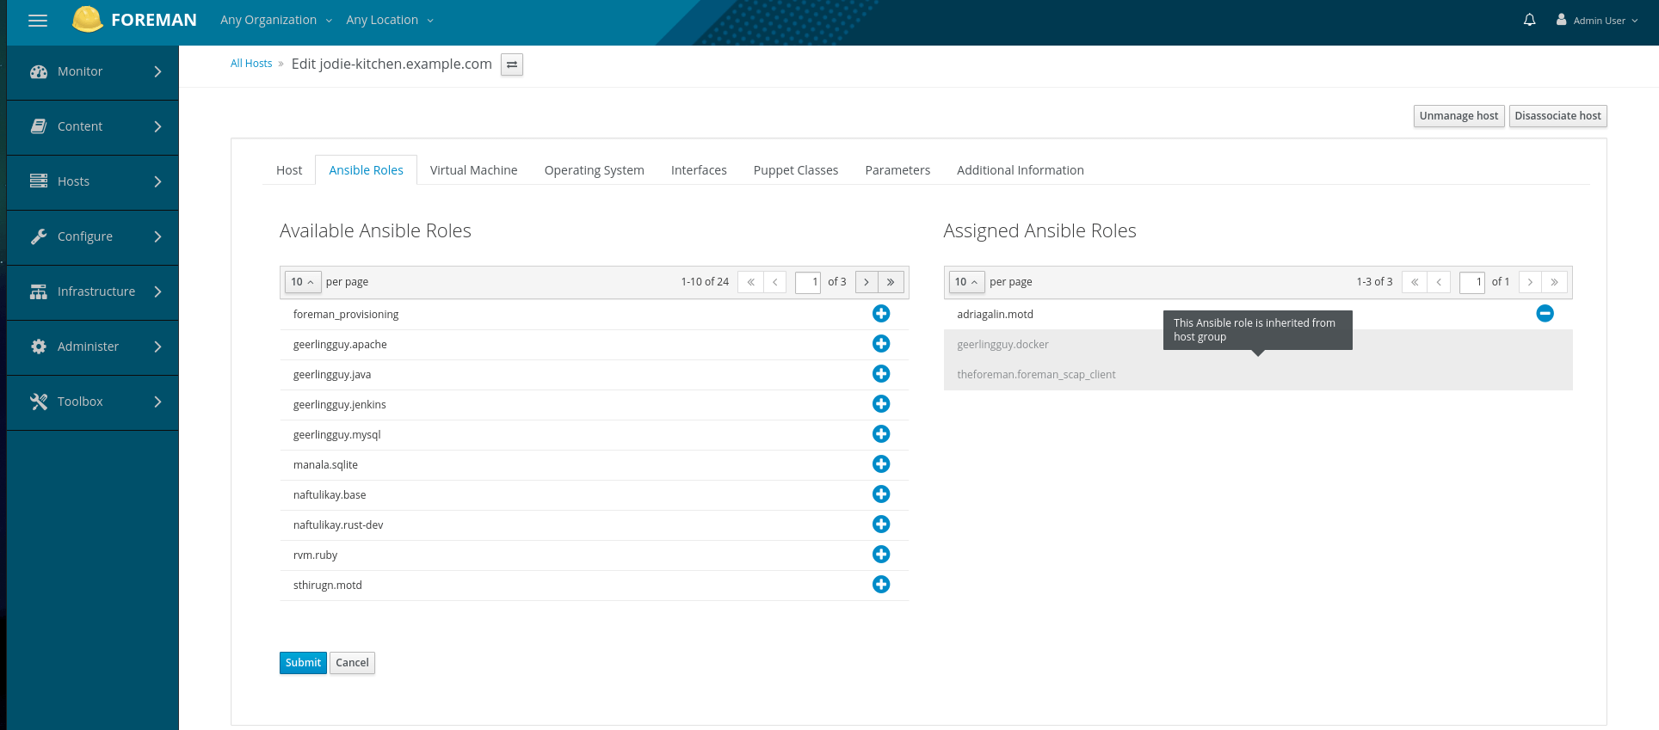1659x730 pixels.
Task: Go to next page of assigned roles
Action: pos(1531,282)
